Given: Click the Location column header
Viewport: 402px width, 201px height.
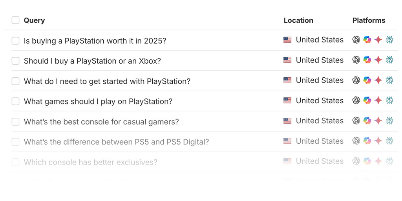Looking at the screenshot, I should [298, 20].
